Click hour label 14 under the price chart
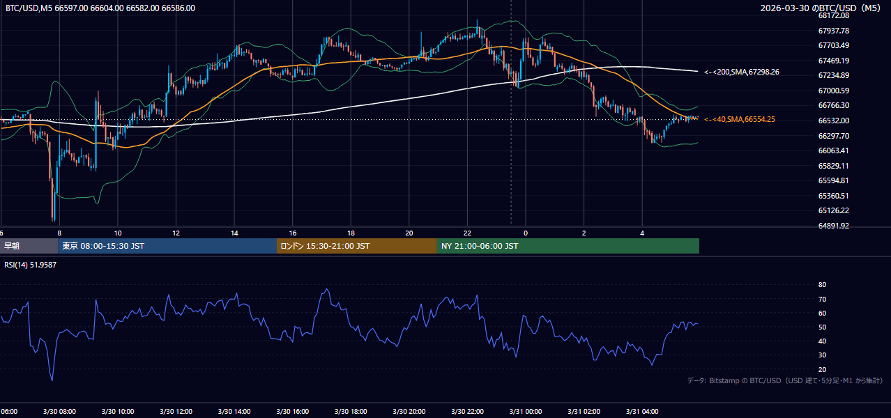This screenshot has width=891, height=418. pos(234,233)
